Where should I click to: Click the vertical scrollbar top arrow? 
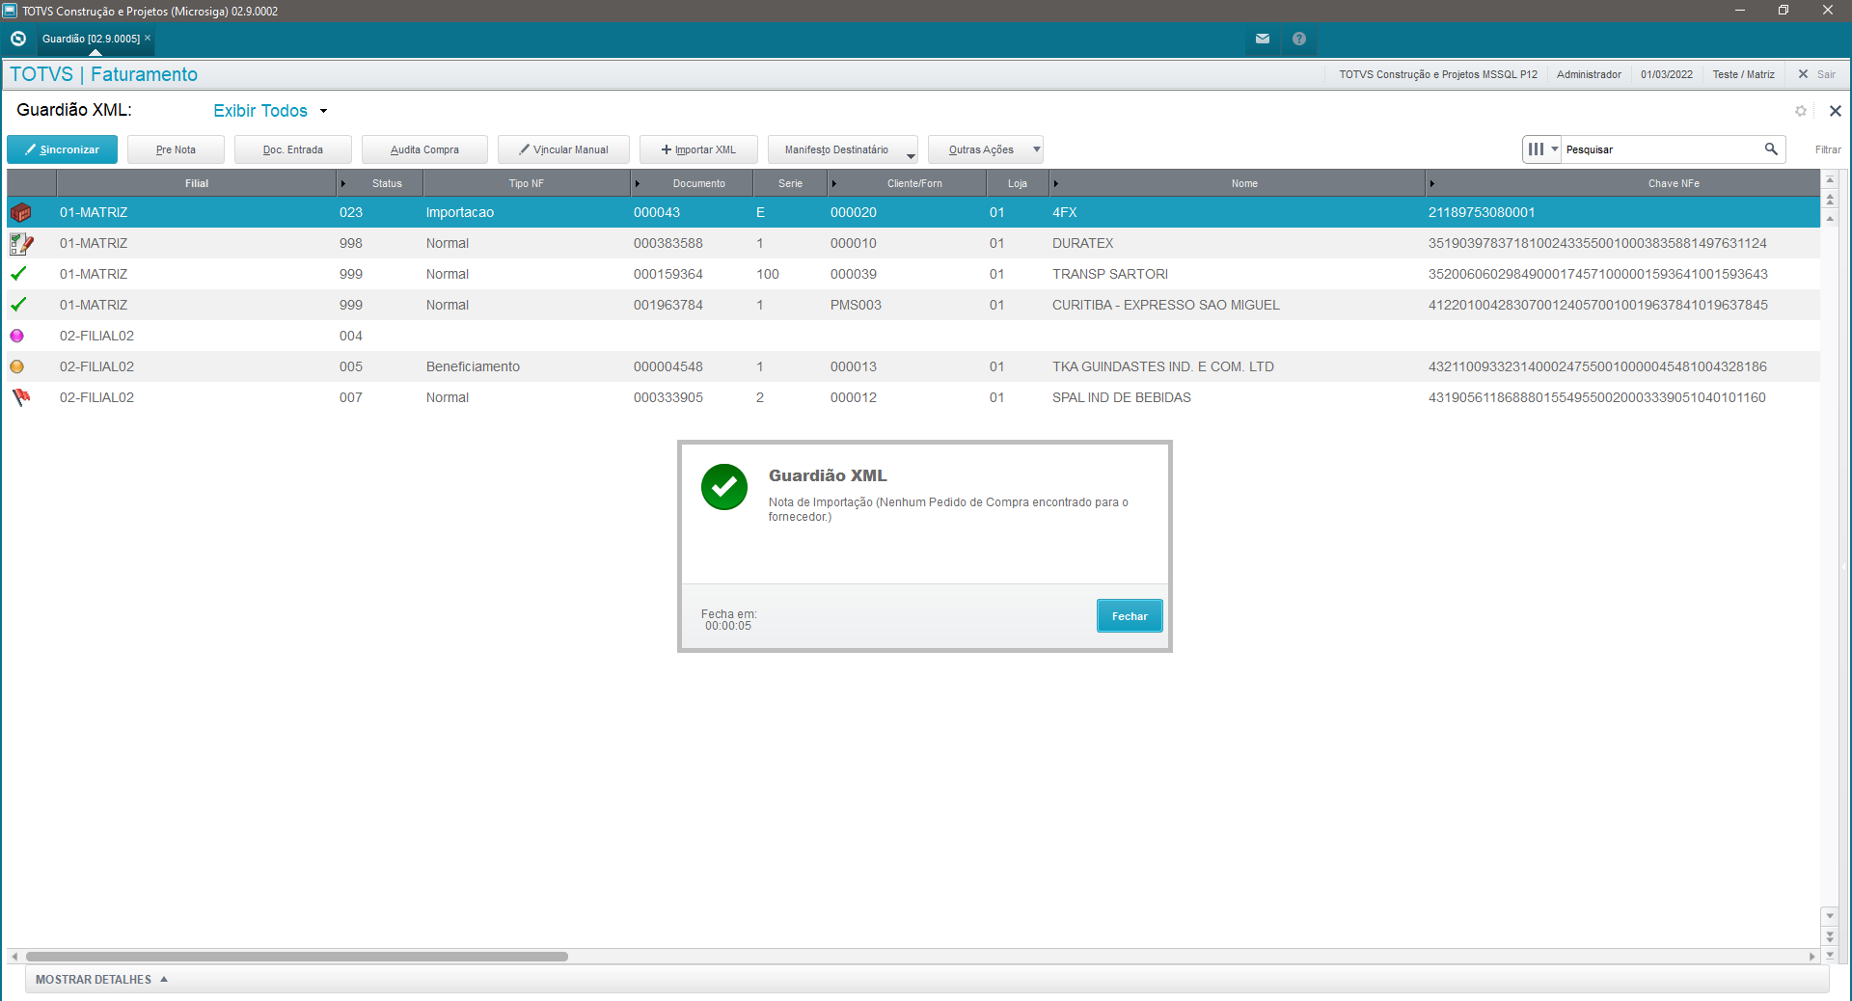tap(1830, 180)
